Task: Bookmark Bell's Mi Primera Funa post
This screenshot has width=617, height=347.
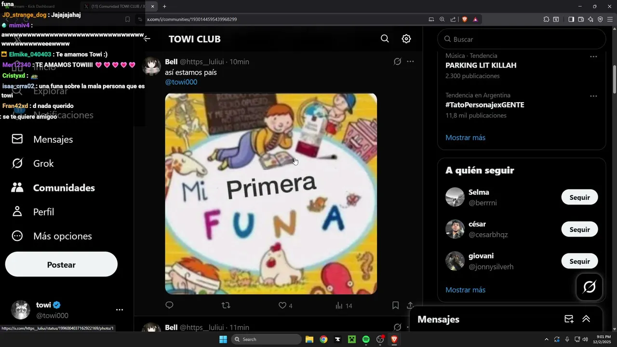Action: 395,305
